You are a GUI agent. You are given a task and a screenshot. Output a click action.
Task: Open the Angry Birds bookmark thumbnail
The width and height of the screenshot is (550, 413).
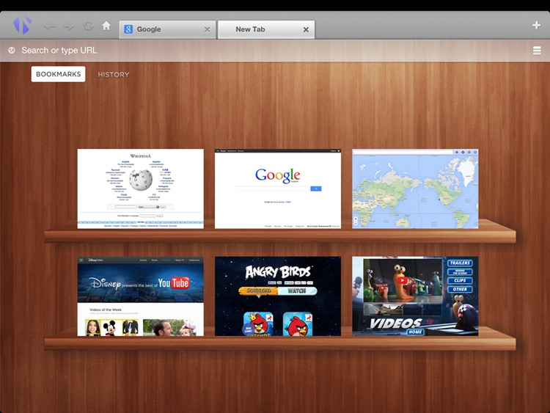pyautogui.click(x=278, y=296)
